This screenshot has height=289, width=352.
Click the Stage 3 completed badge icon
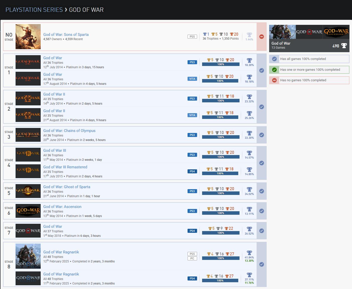tap(262, 135)
